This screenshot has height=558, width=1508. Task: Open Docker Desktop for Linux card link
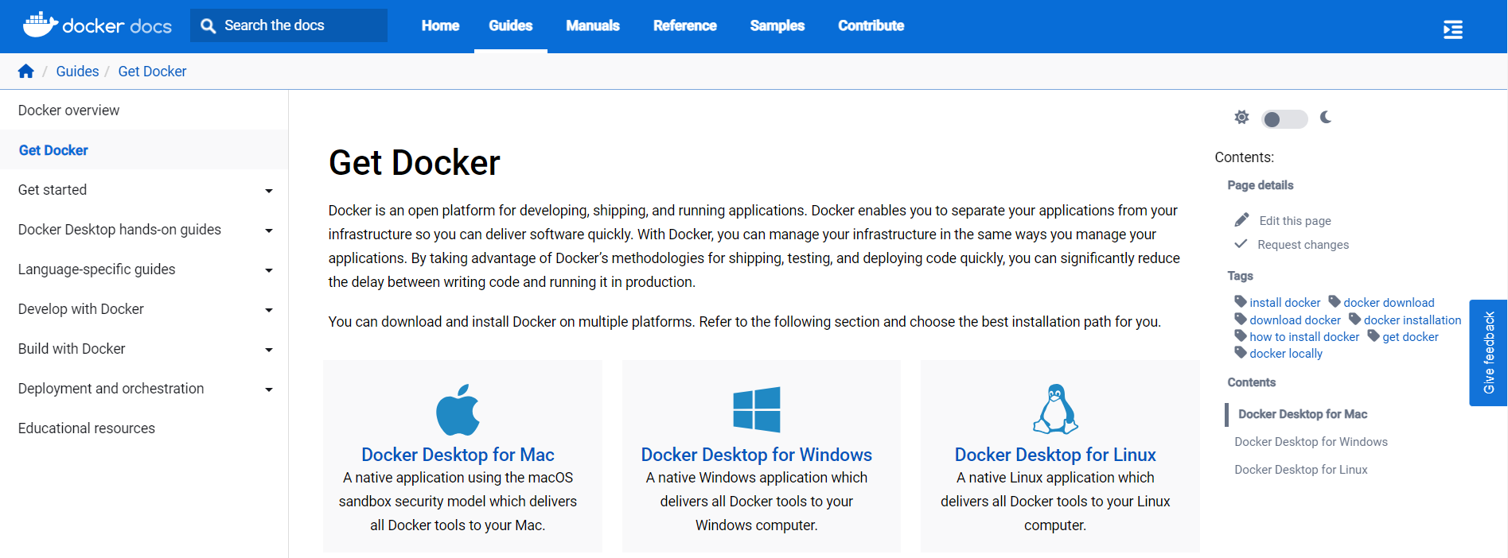[1055, 455]
